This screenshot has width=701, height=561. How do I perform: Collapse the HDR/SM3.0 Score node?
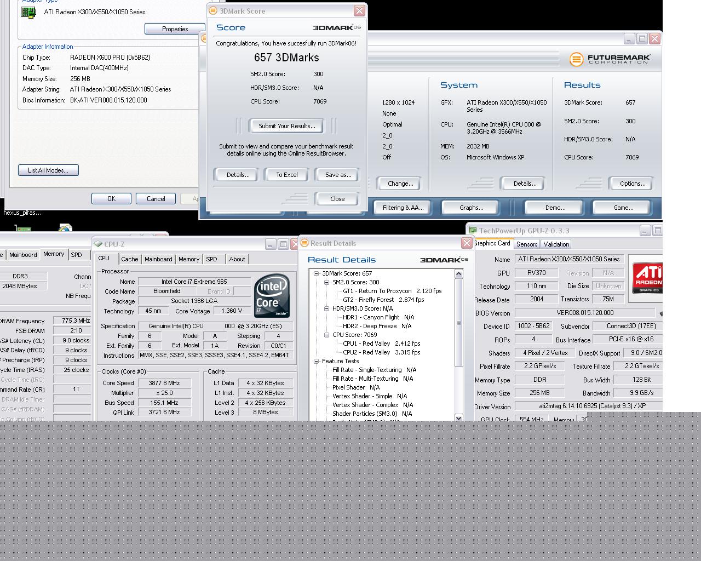[x=326, y=308]
